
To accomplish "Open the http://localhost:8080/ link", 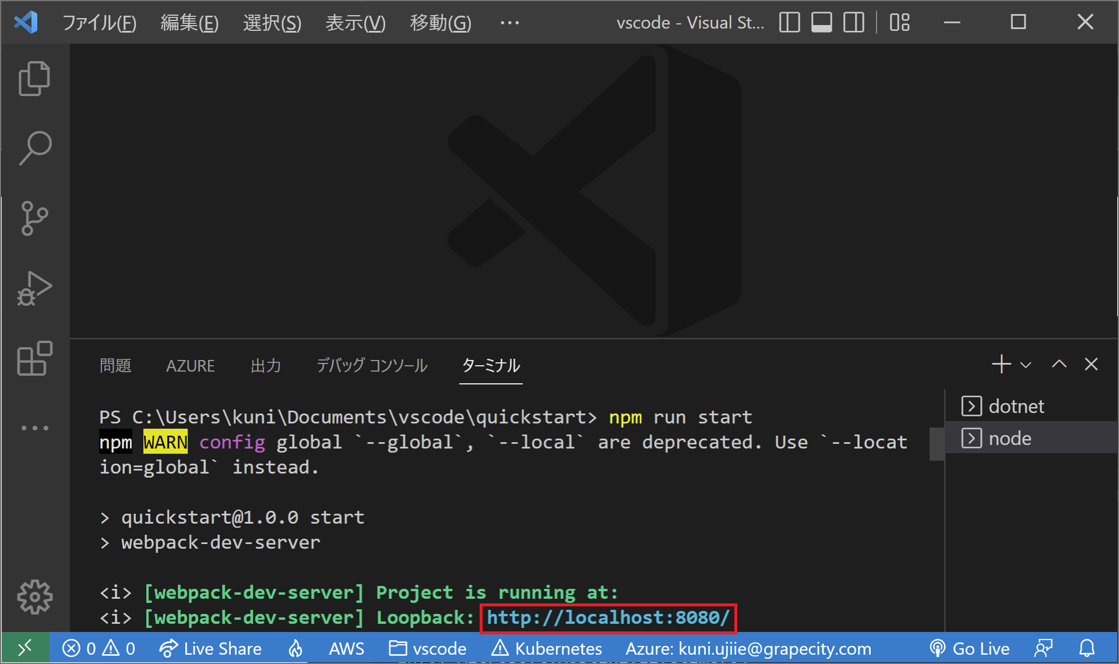I will pyautogui.click(x=608, y=617).
